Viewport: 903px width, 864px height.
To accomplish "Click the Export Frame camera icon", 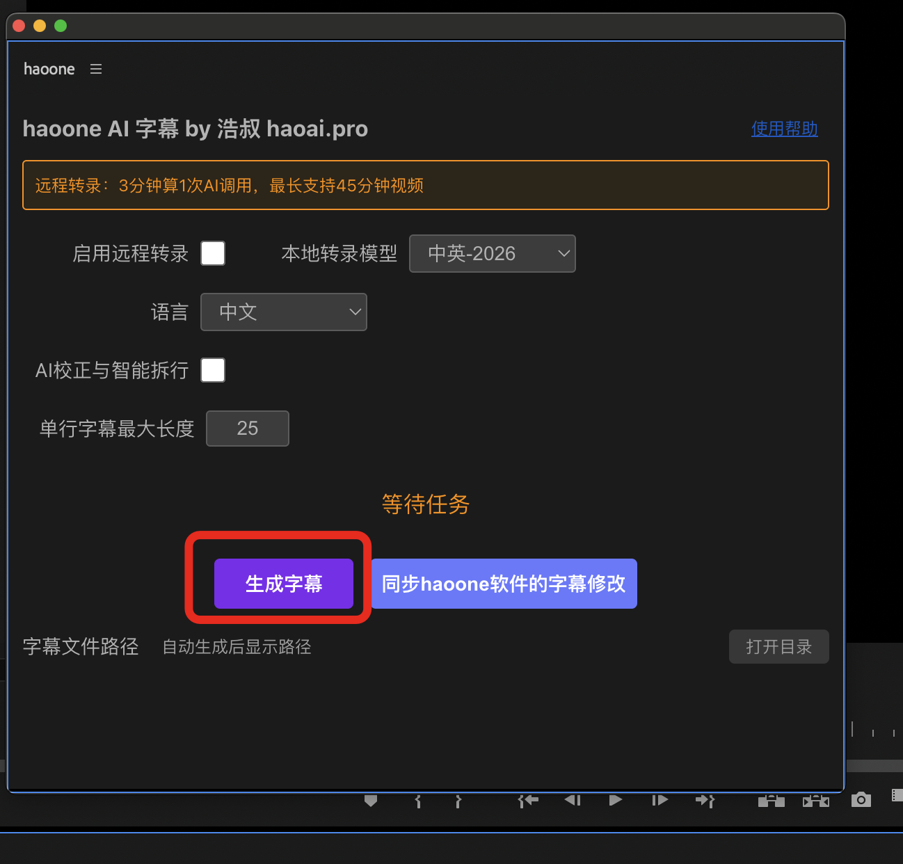I will click(x=861, y=800).
